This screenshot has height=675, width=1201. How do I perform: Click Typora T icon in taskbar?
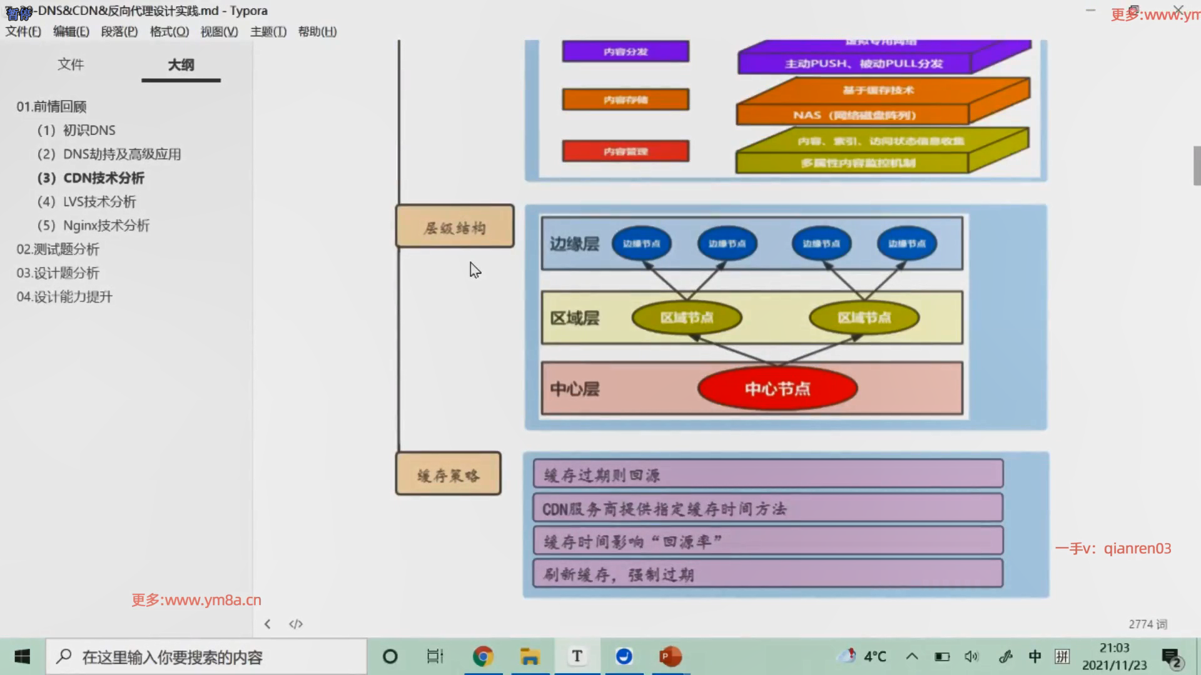tap(577, 656)
